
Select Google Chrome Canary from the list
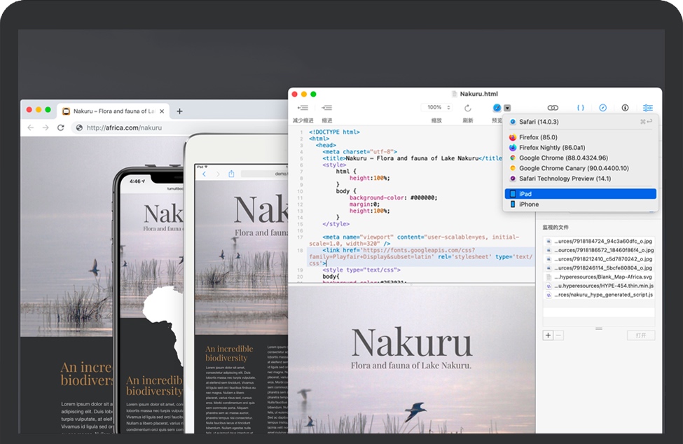click(x=573, y=168)
